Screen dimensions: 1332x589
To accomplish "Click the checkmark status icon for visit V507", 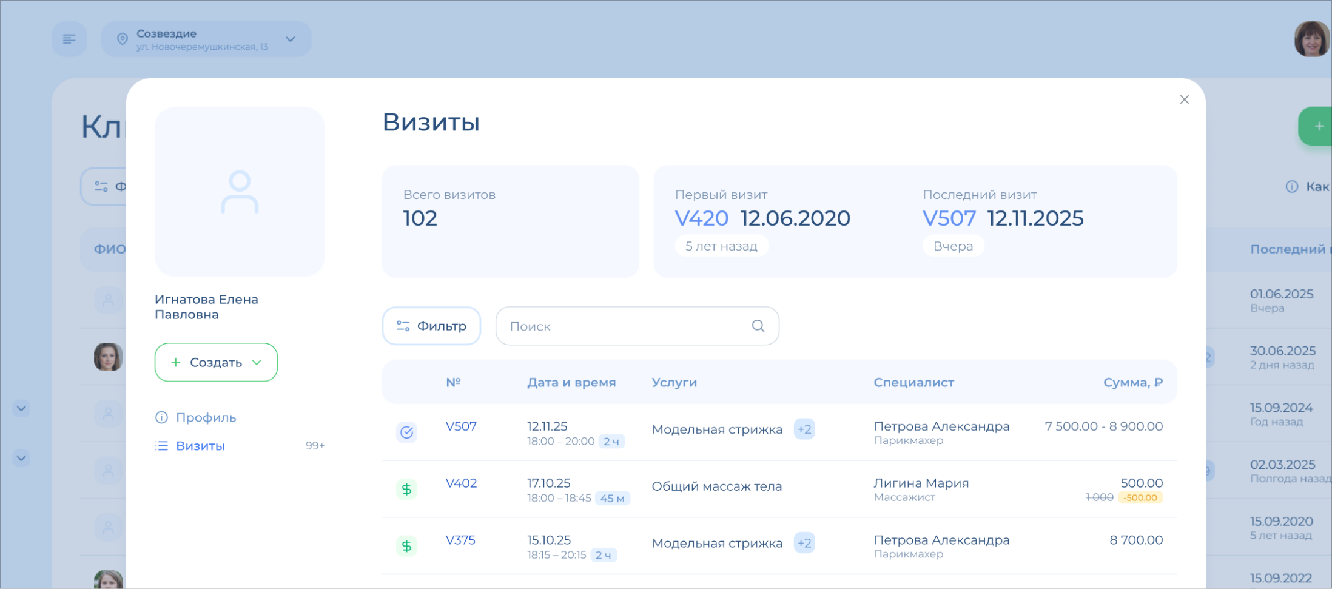I will 406,432.
